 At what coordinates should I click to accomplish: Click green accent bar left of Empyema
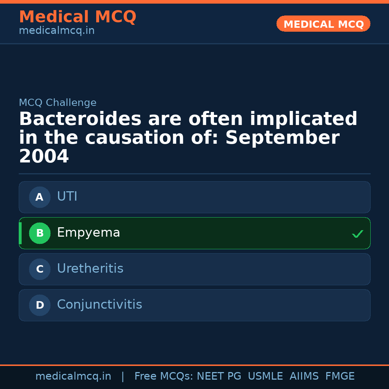click(x=20, y=233)
